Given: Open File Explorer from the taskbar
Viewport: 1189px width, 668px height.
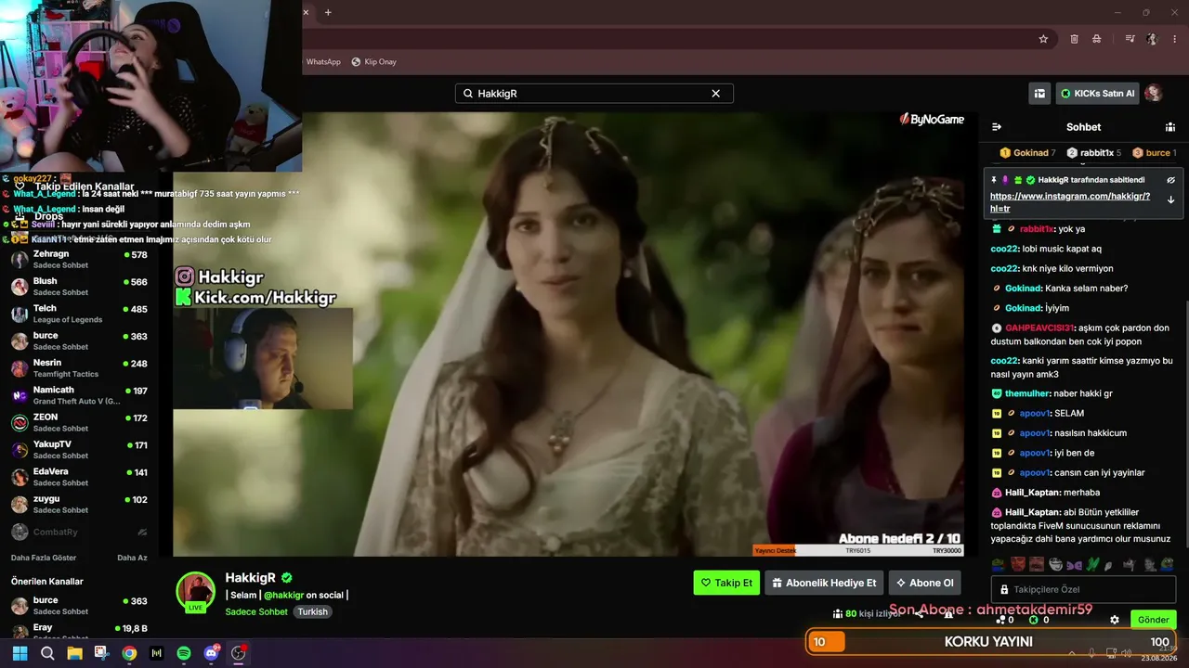Looking at the screenshot, I should tap(74, 653).
